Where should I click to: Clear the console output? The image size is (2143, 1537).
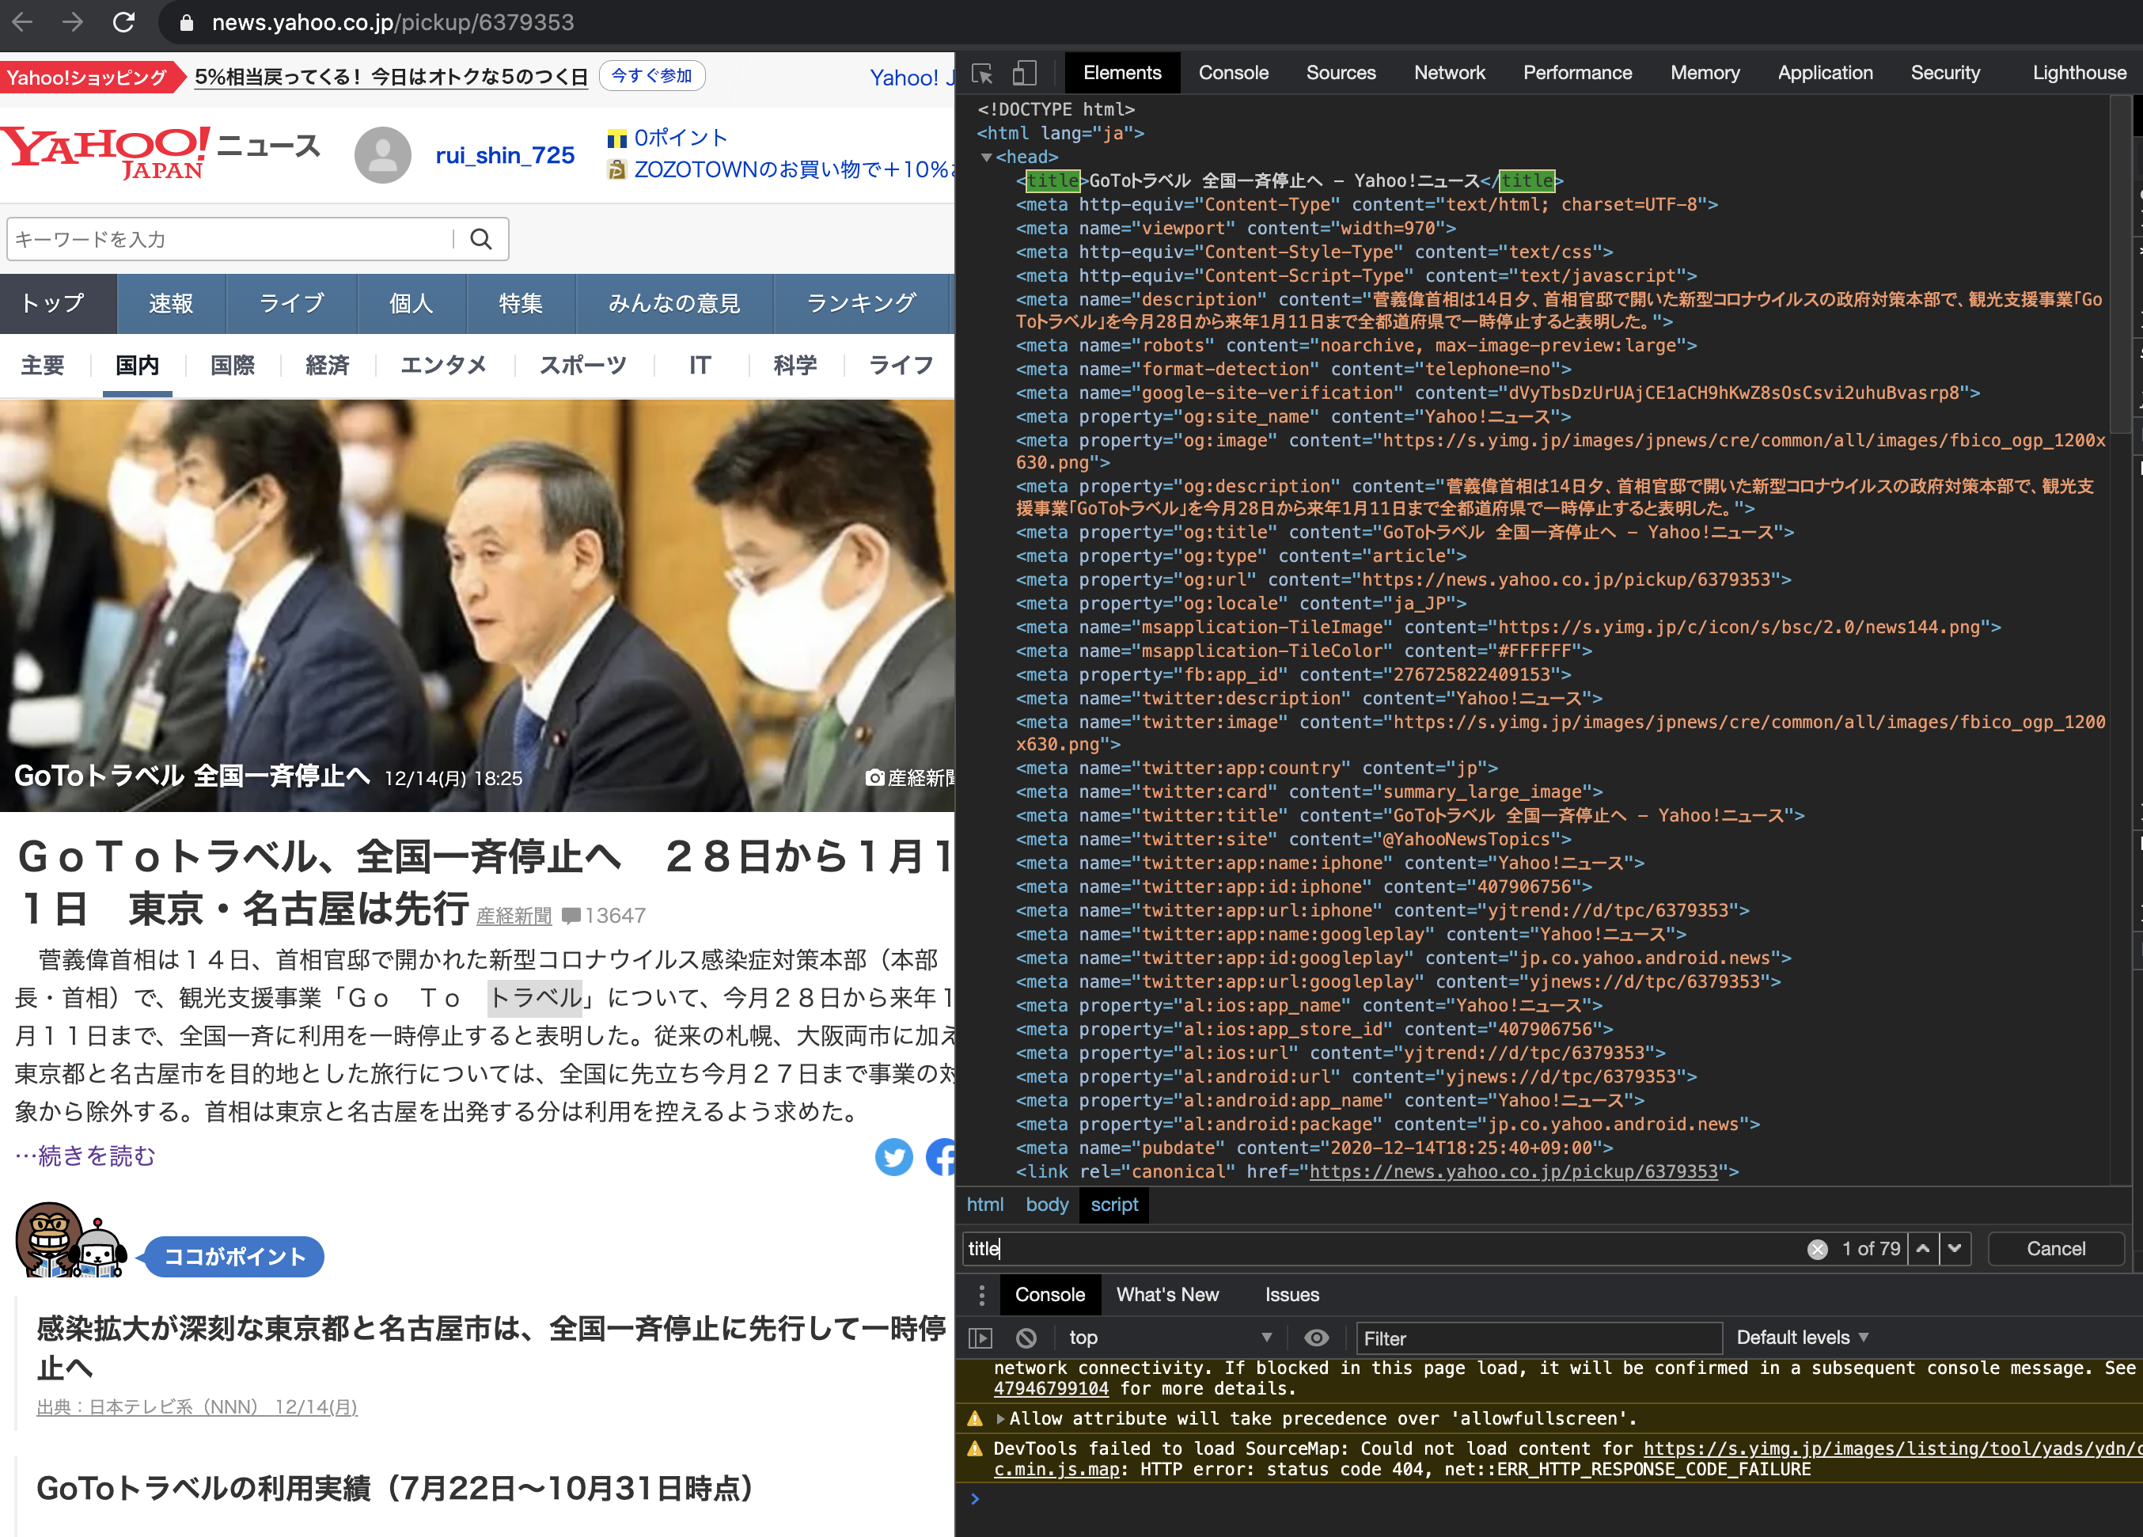(1026, 1338)
